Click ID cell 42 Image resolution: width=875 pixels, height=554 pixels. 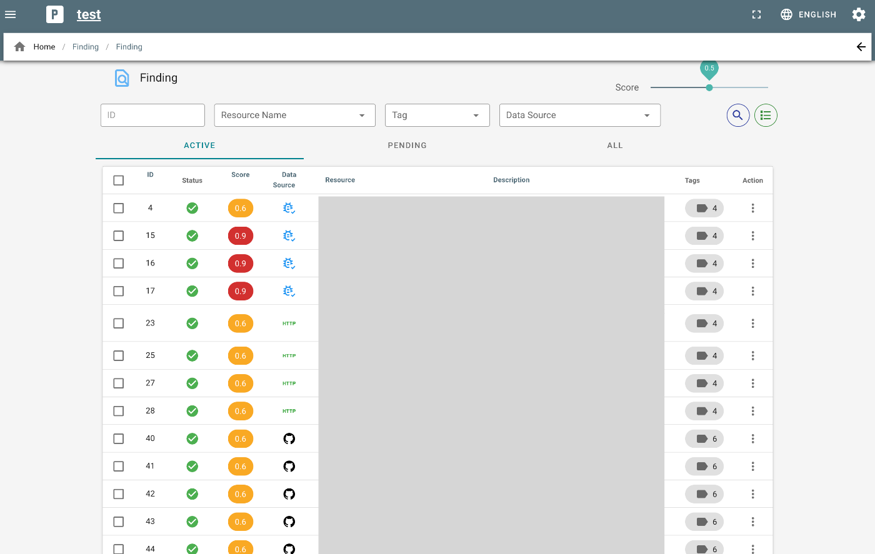(x=150, y=493)
